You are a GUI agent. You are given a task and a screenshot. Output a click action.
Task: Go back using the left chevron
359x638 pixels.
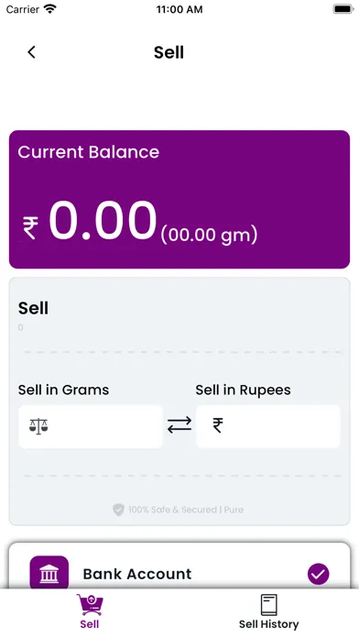pos(31,52)
